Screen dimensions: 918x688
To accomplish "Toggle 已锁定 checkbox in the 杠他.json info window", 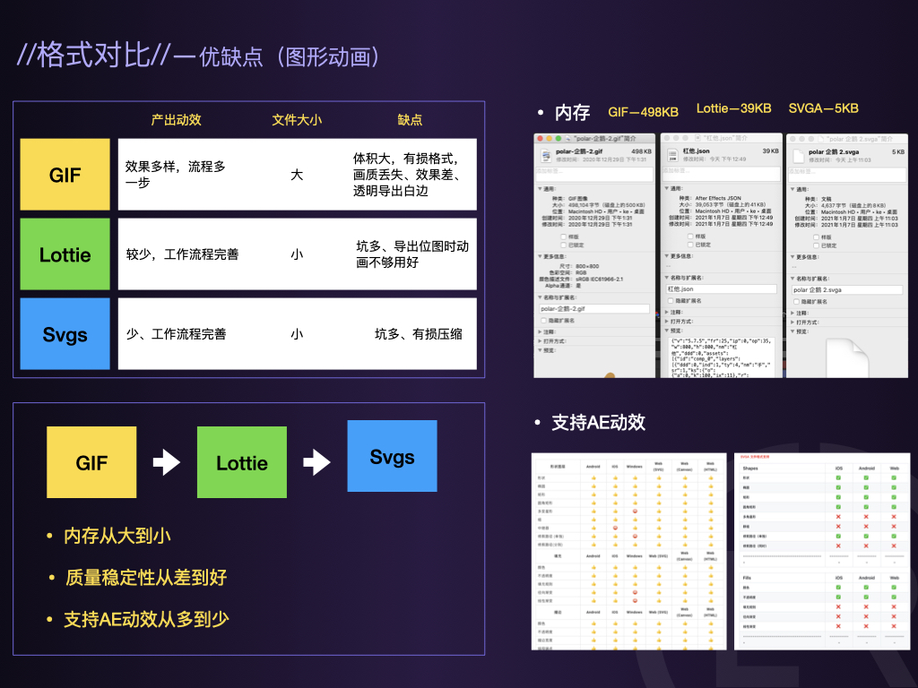I will [690, 245].
